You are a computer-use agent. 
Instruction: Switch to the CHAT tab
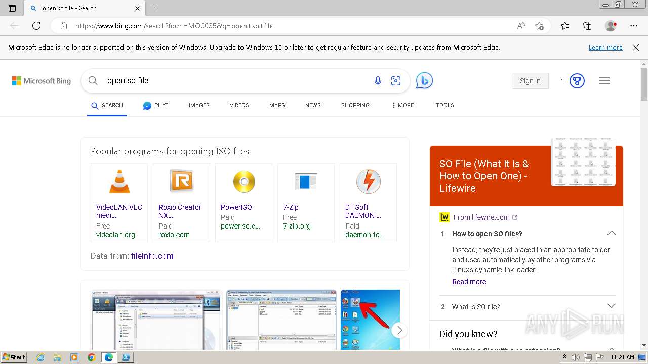[155, 105]
